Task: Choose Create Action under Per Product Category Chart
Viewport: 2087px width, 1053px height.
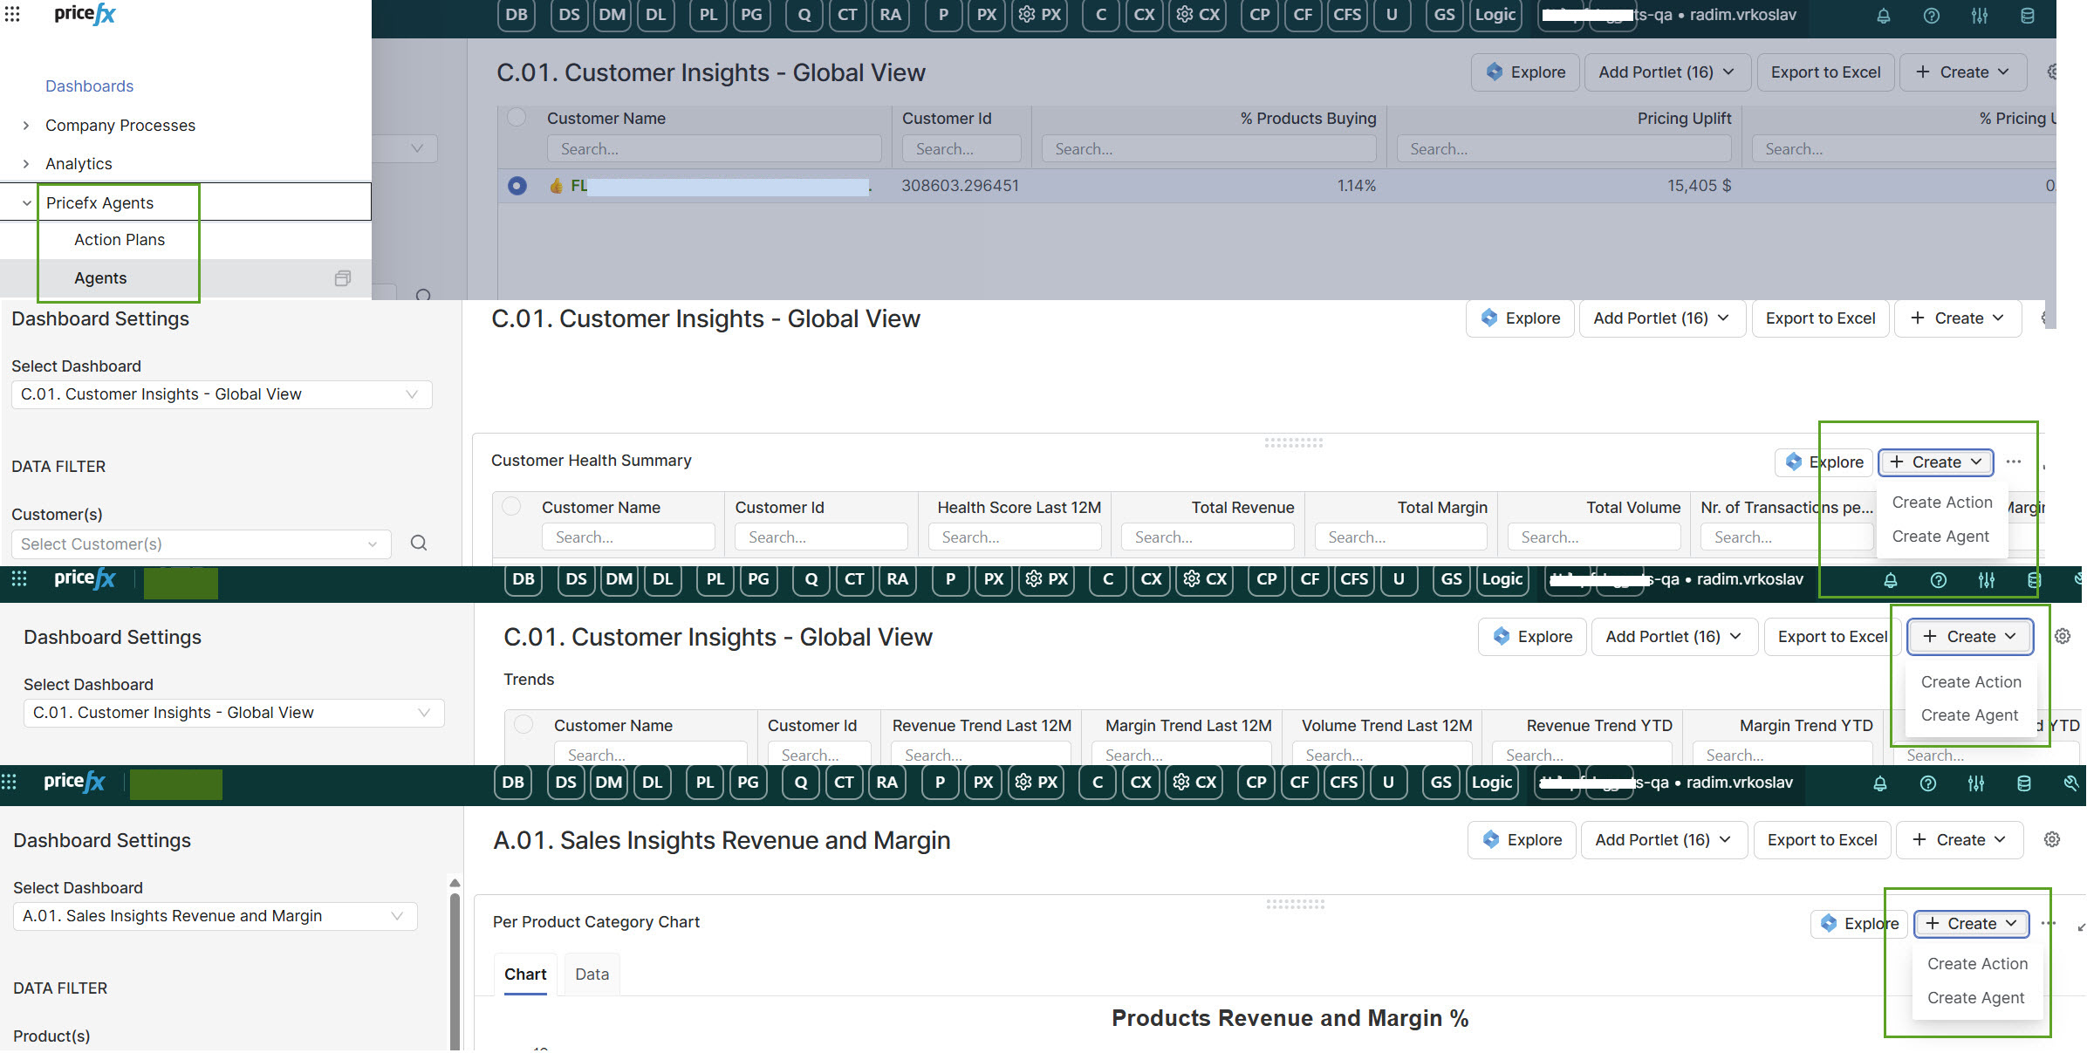Action: (1977, 963)
